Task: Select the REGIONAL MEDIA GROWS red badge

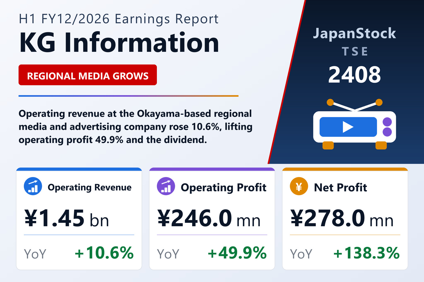Action: 88,75
